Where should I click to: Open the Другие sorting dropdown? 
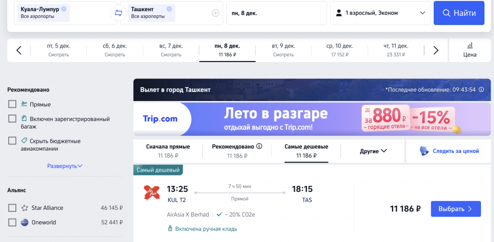tap(373, 151)
